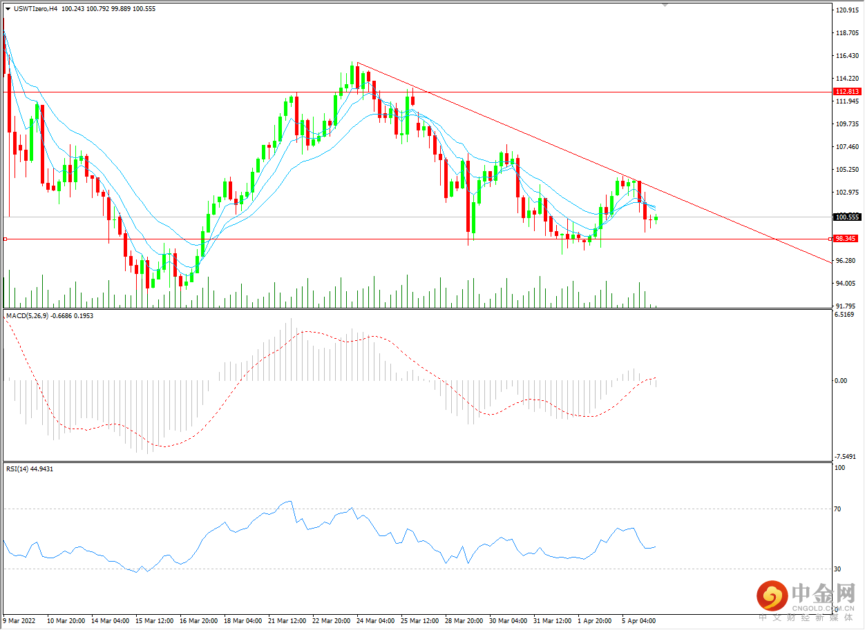Click the gray chart shift triangle marker

665,5
